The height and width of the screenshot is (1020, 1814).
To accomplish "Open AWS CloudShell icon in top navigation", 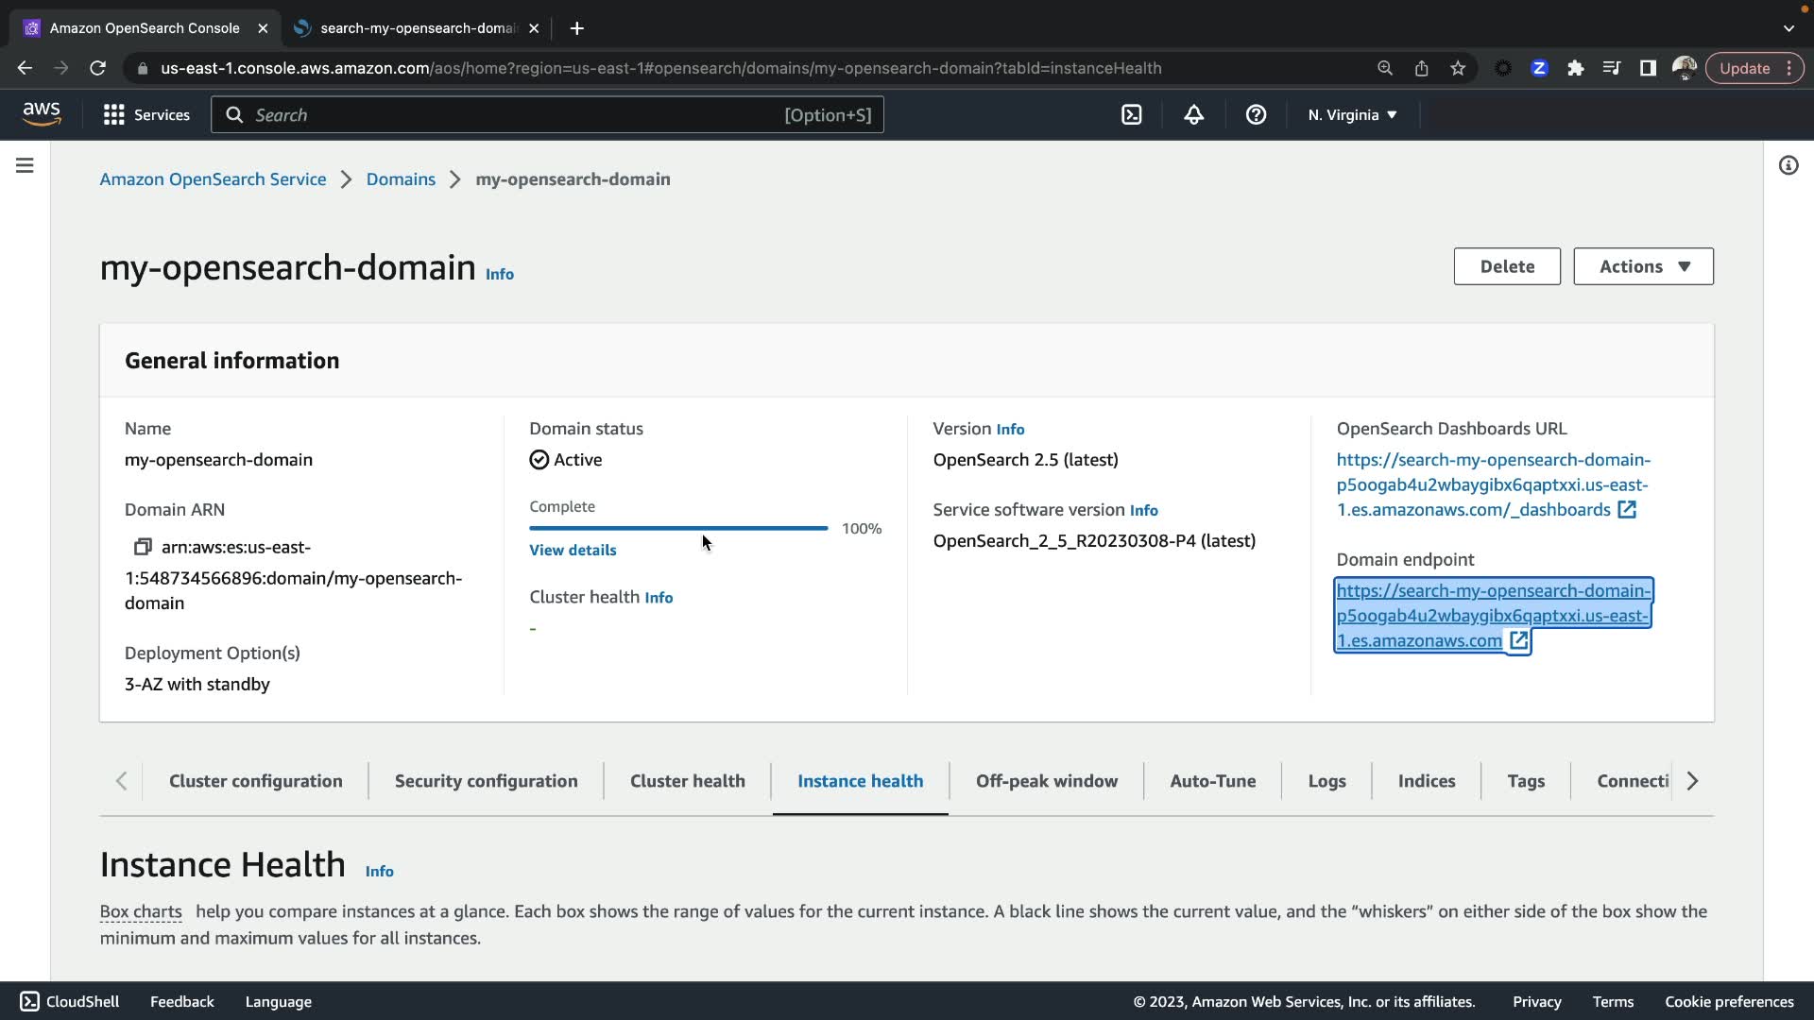I will [x=1131, y=115].
